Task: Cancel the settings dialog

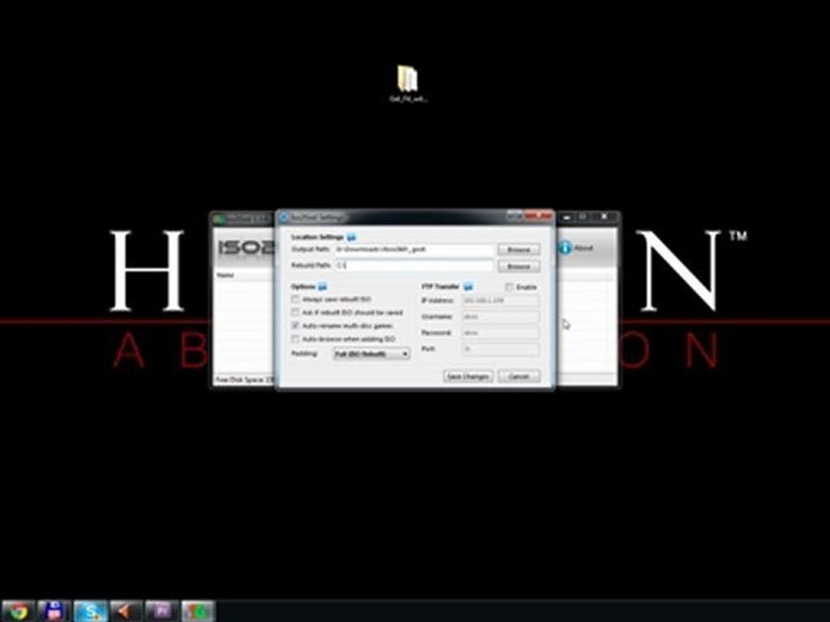Action: pos(519,376)
